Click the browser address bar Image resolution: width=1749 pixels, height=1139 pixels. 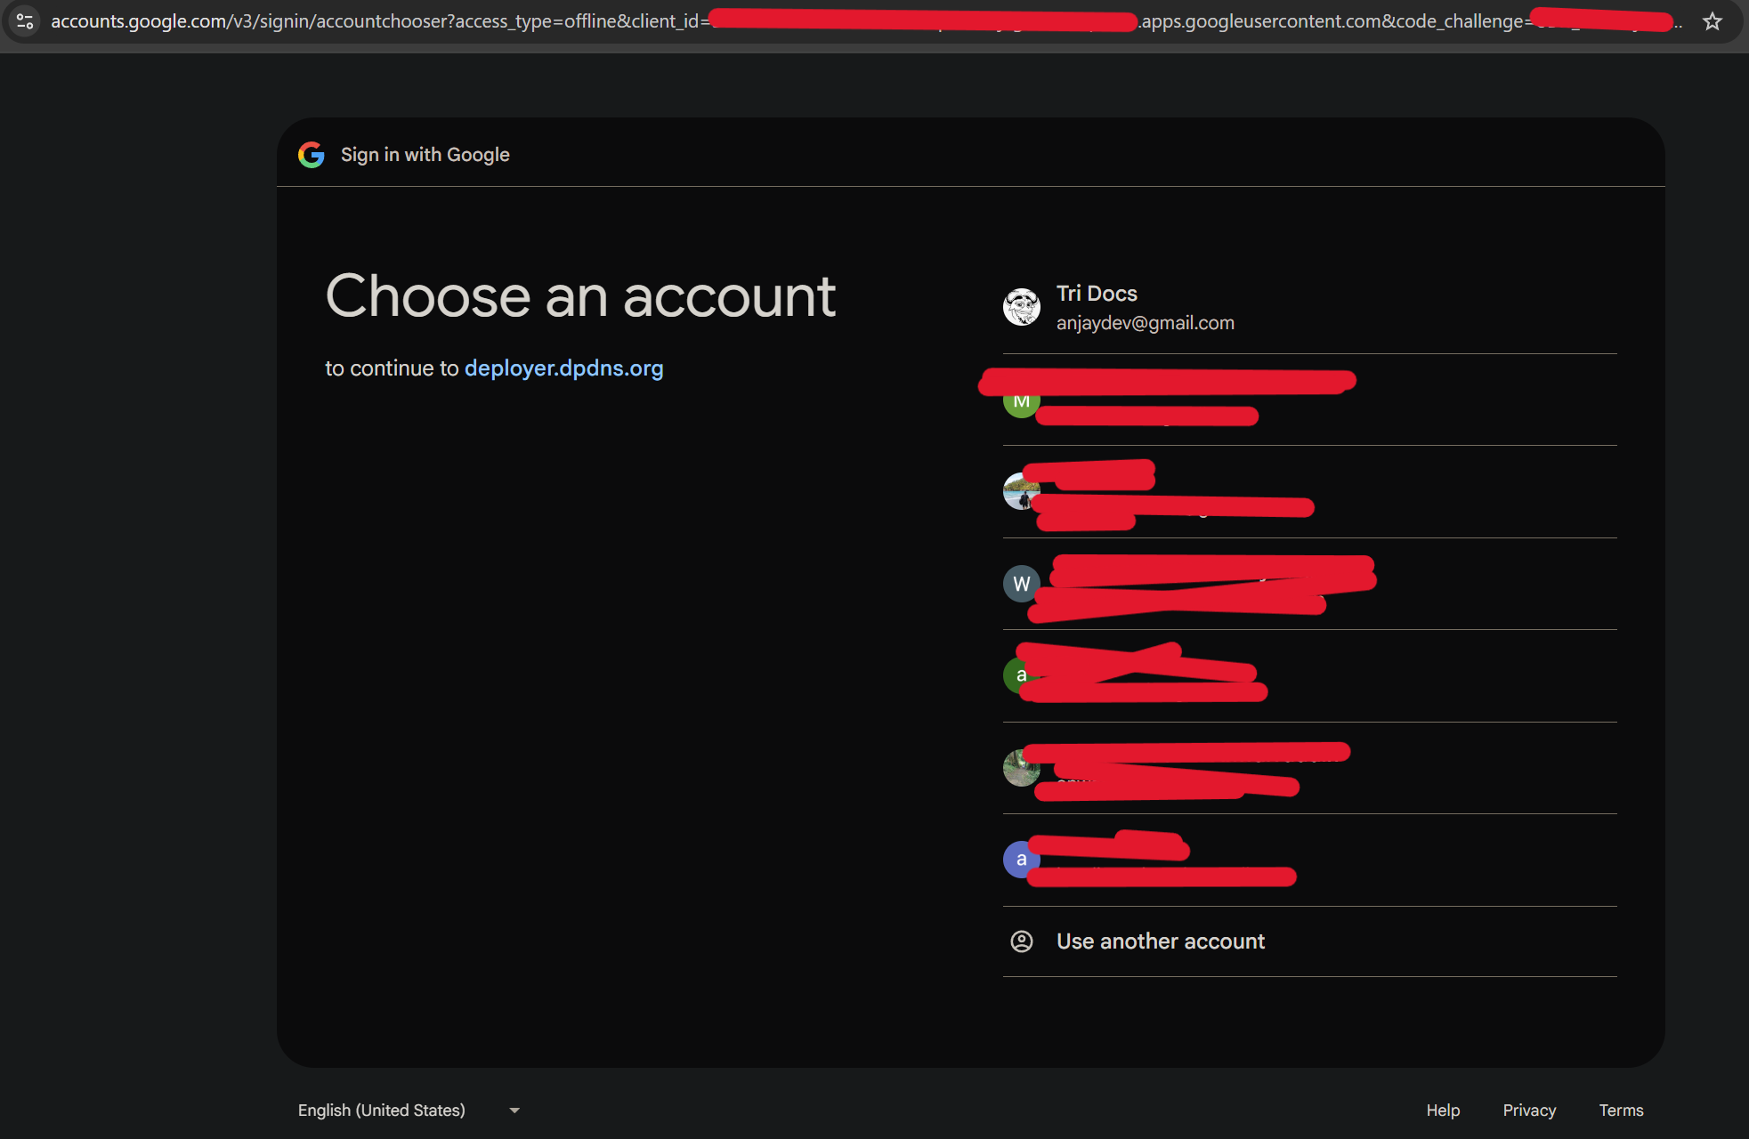[x=534, y=21]
